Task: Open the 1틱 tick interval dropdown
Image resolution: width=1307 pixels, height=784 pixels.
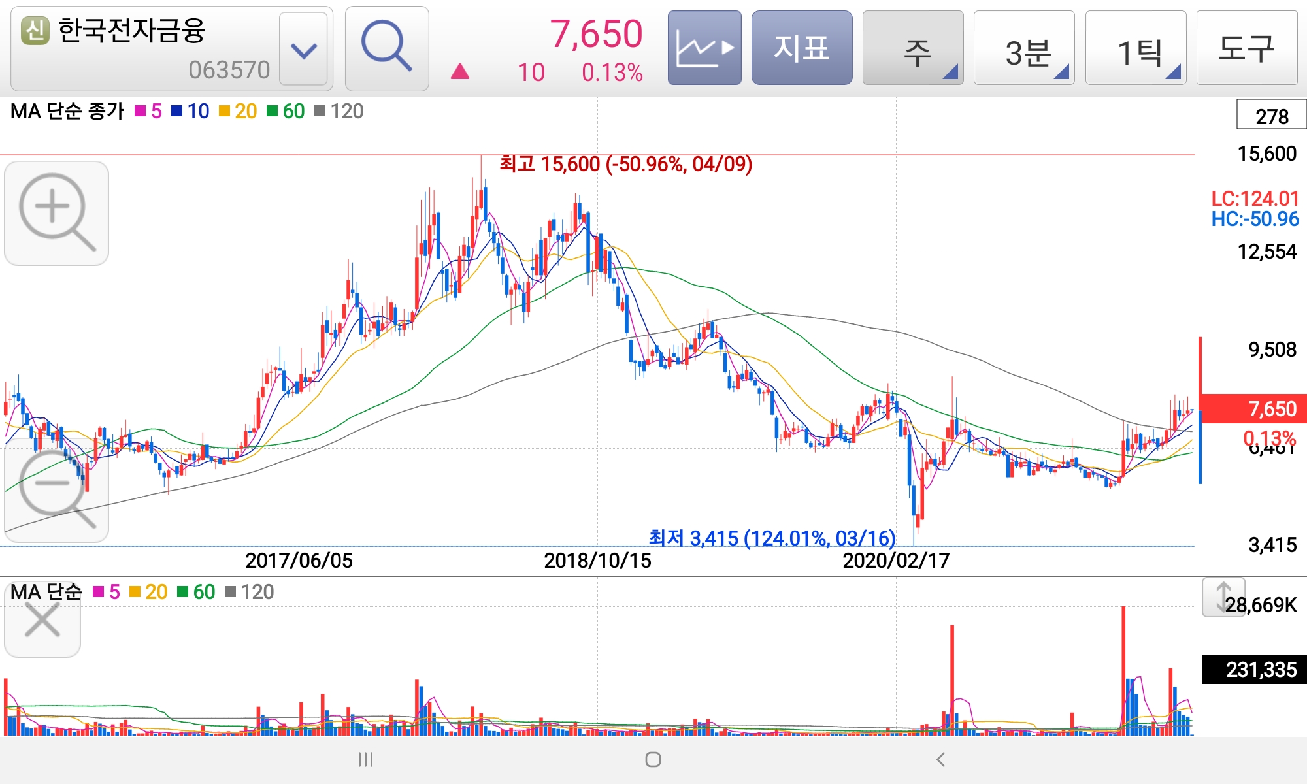Action: [1135, 48]
